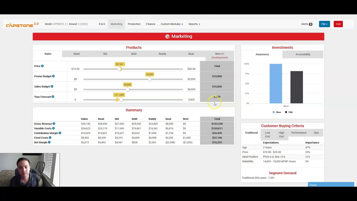Viewport: 357px width, 201px height.
Task: Switch to the Accessibility investments tab
Action: click(303, 54)
